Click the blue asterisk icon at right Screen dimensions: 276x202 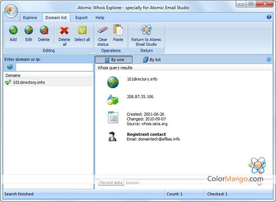pos(269,59)
